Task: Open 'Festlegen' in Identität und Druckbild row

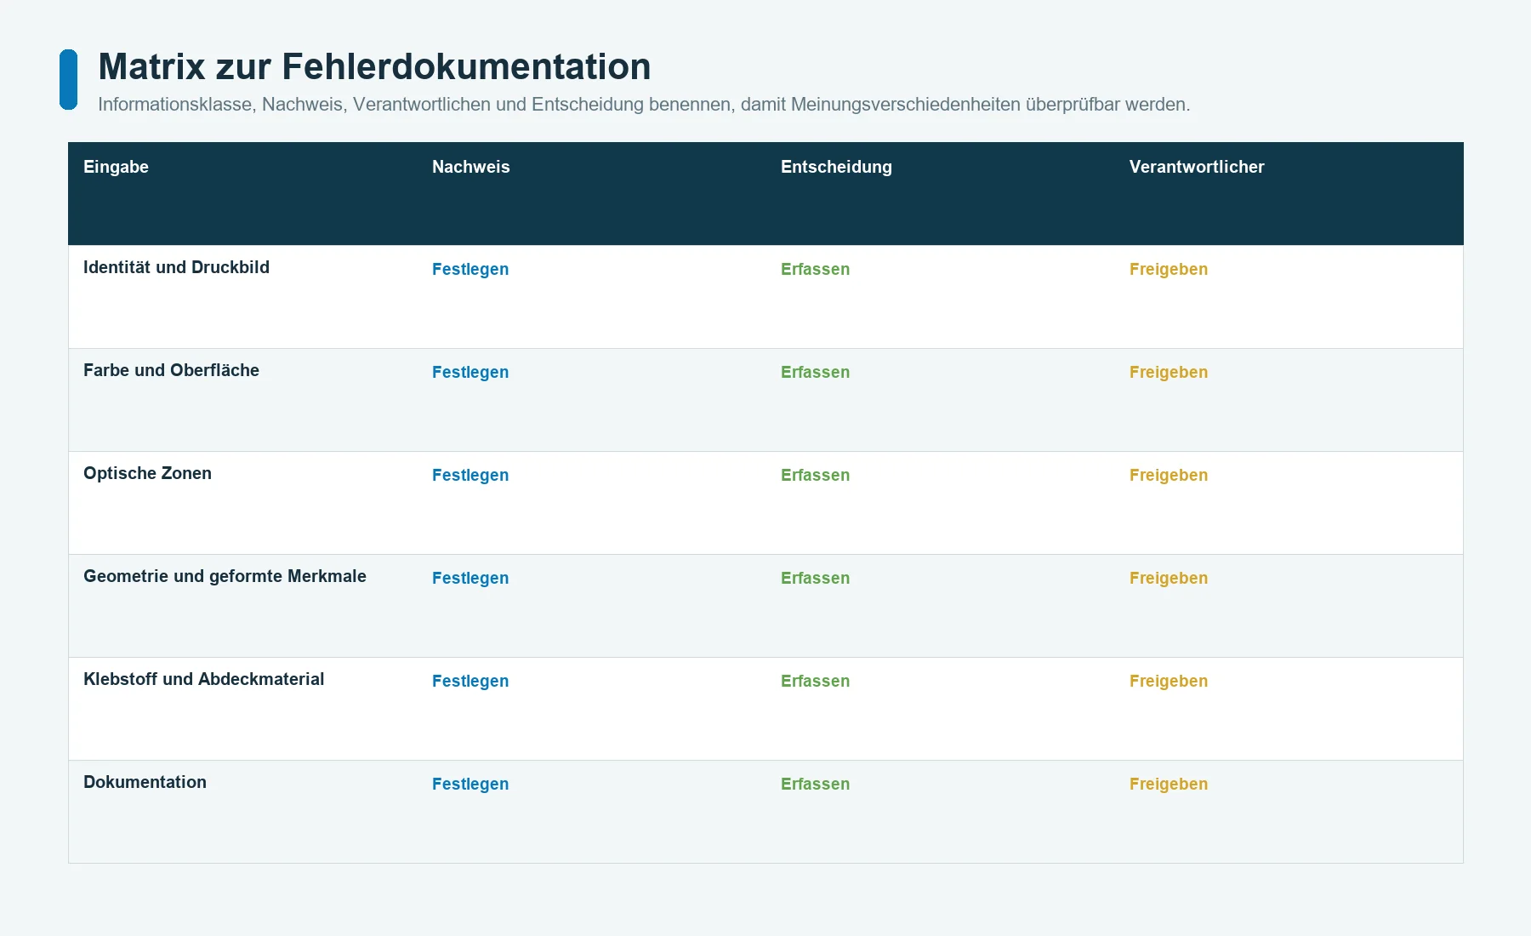Action: [470, 269]
